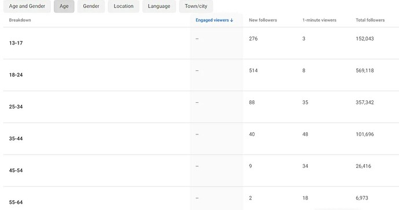This screenshot has height=210, width=399.
Task: Select the 35-44 age row
Action: pos(201,138)
